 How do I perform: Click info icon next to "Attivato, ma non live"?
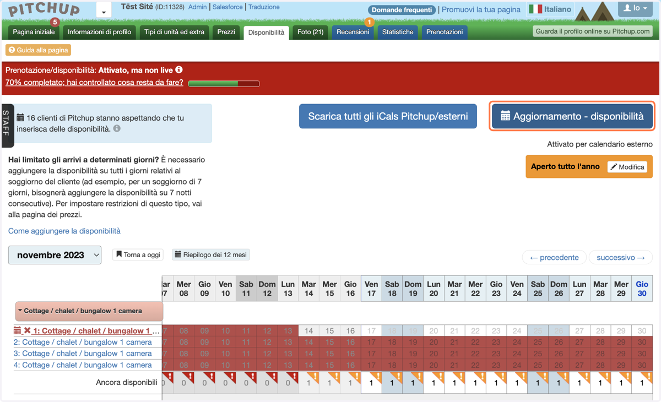point(178,70)
